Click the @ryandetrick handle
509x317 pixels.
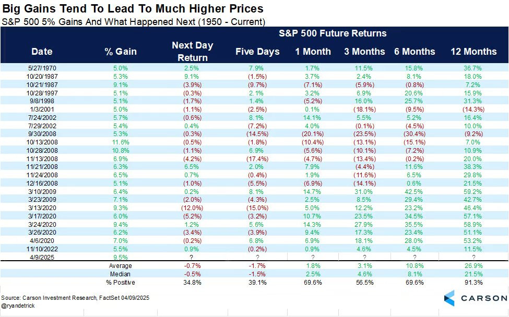click(x=18, y=306)
